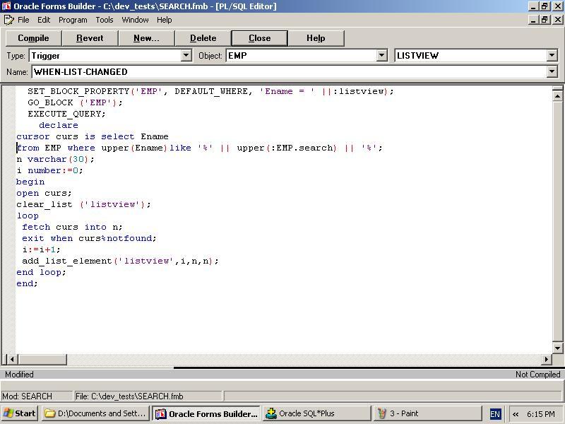Open the Program menu

pos(73,20)
